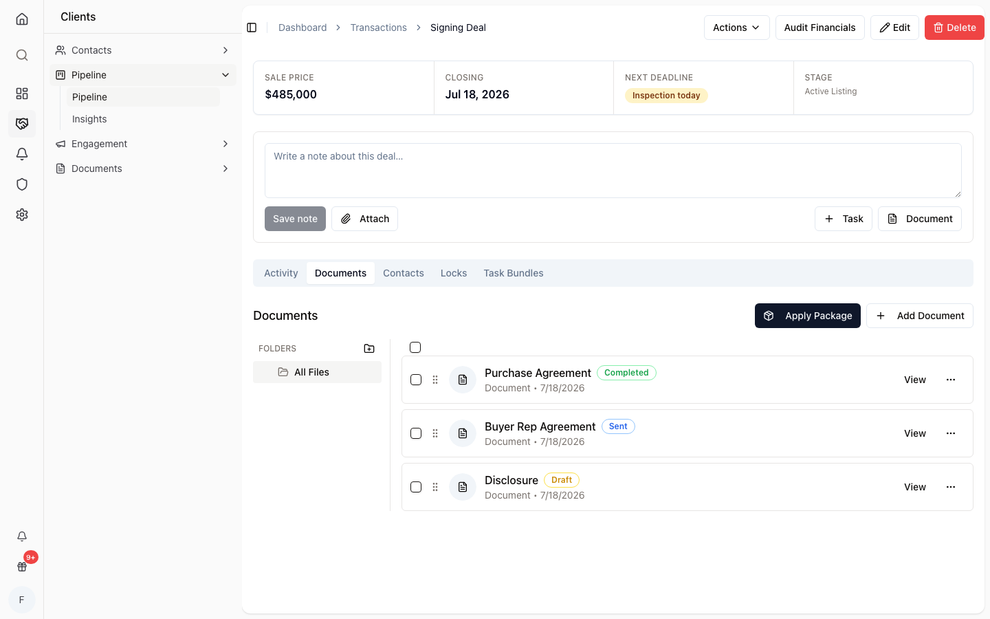This screenshot has height=619, width=990.
Task: Open the user avatar labeled F
Action: point(22,600)
